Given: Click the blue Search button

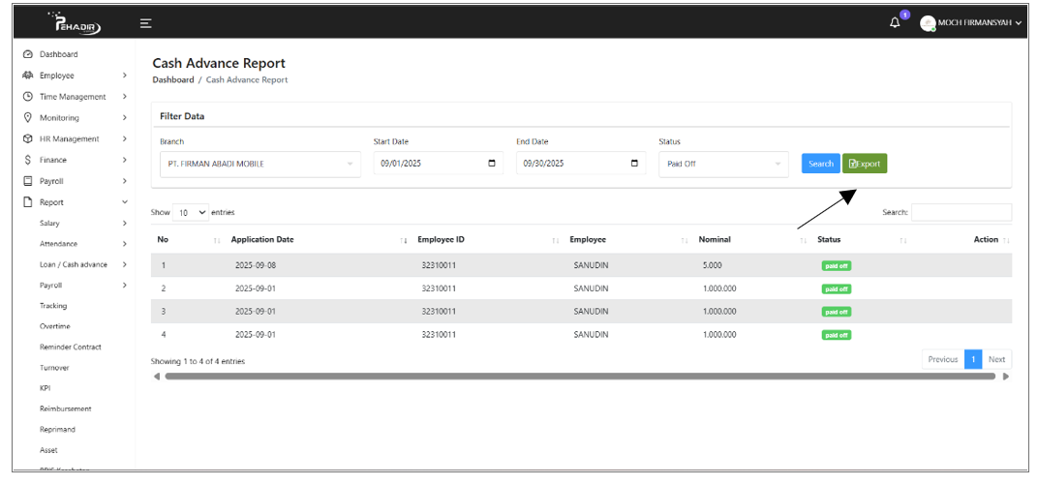Looking at the screenshot, I should [x=820, y=164].
